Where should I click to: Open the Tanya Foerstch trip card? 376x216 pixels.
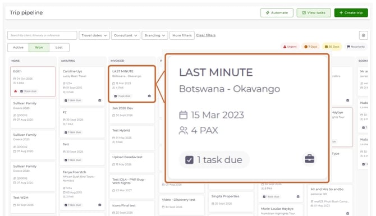click(82, 189)
